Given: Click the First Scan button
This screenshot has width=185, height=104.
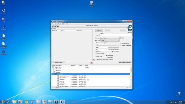Looking at the screenshot, I should (x=99, y=31).
